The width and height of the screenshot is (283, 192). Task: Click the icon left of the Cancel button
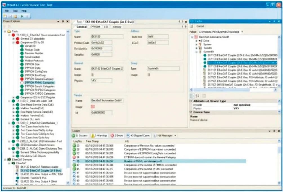coord(192,26)
